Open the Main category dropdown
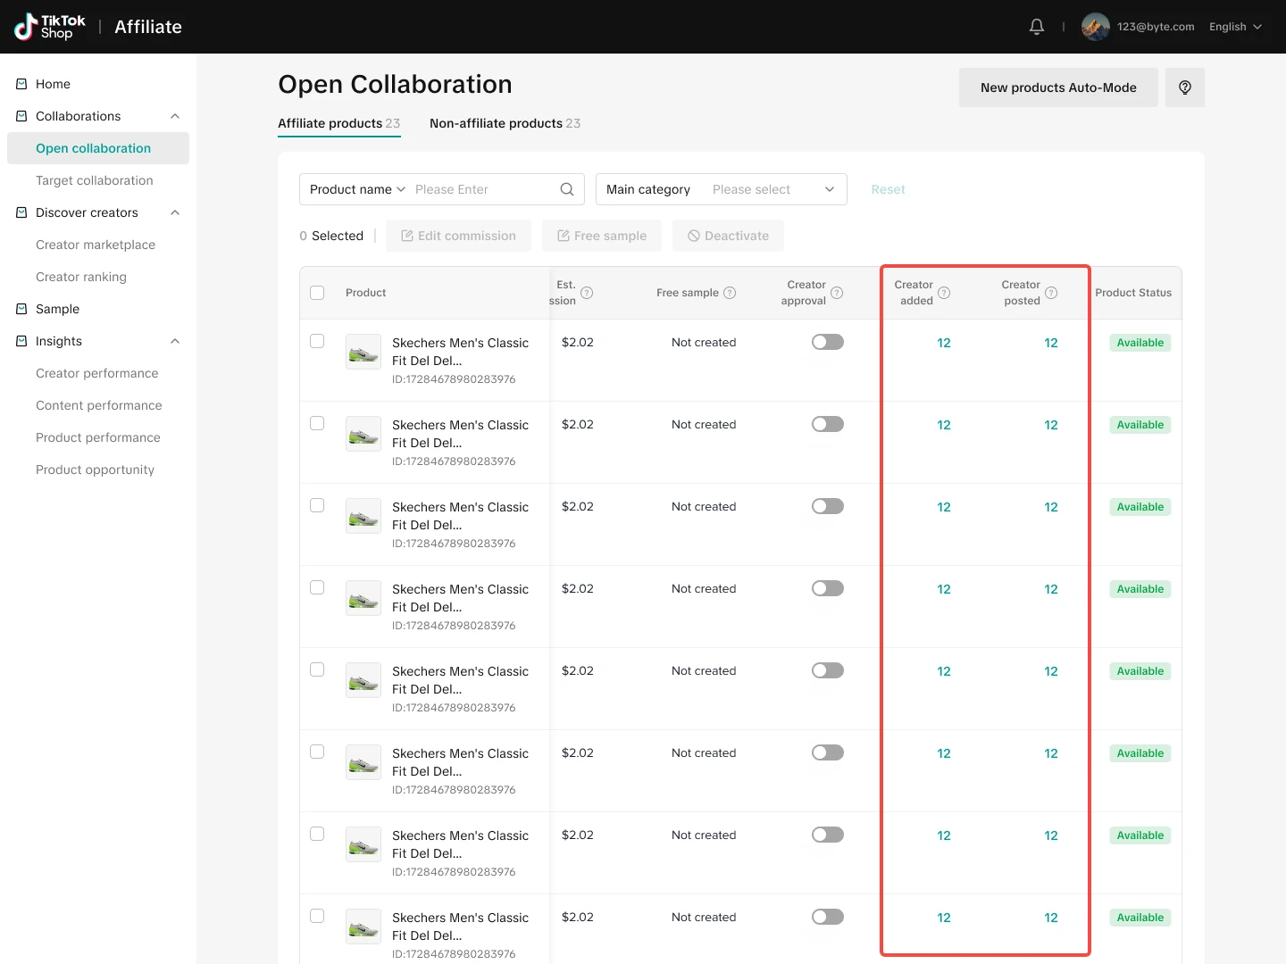The image size is (1286, 964). point(721,189)
